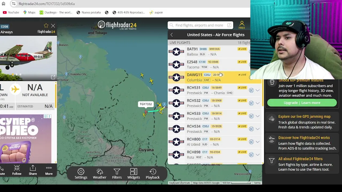Click the Follow aircraft button
The image size is (342, 192).
(x=17, y=170)
